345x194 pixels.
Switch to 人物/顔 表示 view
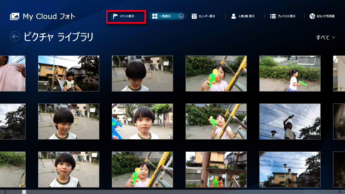click(243, 16)
